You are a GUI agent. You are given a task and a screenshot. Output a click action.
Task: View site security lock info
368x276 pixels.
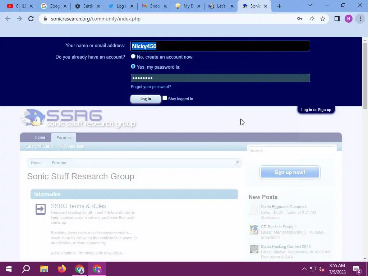45,19
